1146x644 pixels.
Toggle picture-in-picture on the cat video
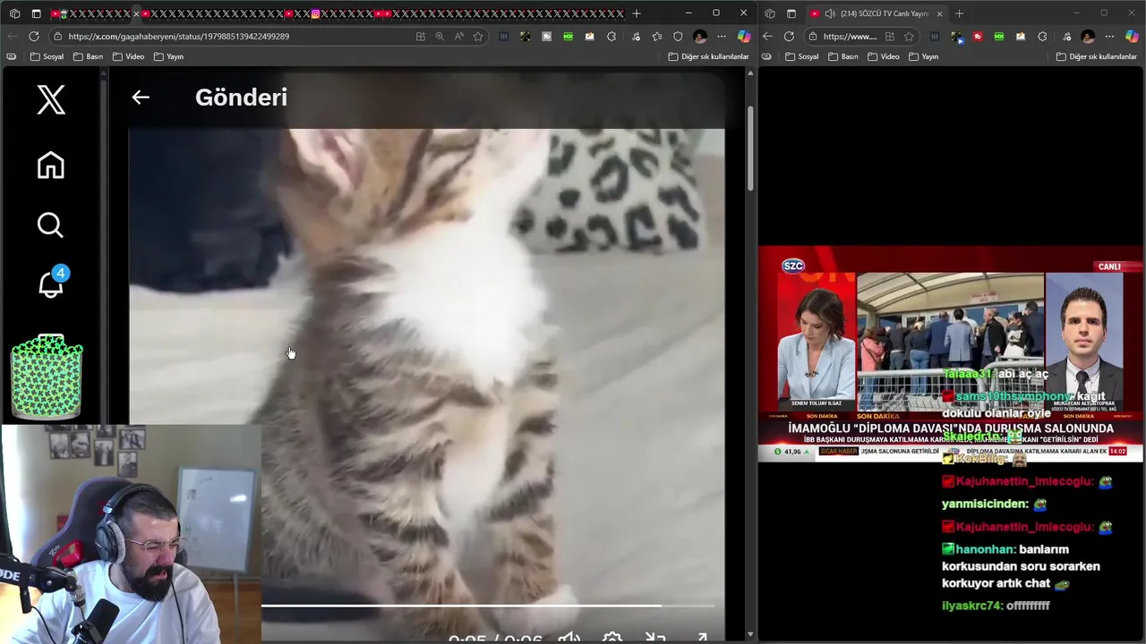click(655, 638)
